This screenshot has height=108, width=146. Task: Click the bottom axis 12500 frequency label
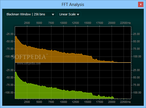[76, 102]
